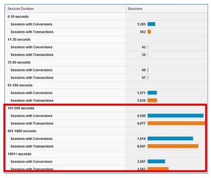Click the 1,285 sessions value
This screenshot has width=211, height=178.
pyautogui.click(x=141, y=24)
